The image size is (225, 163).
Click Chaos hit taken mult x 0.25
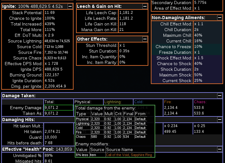click(x=200, y=126)
